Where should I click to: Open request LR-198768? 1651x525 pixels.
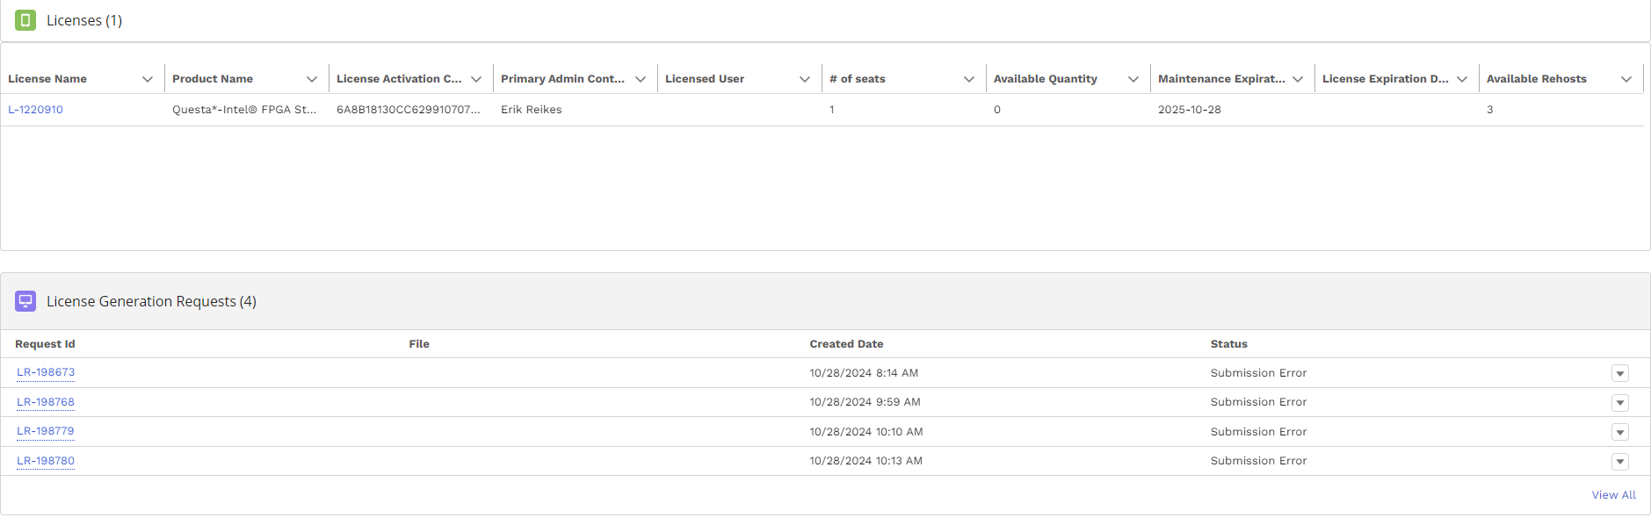pyautogui.click(x=46, y=402)
